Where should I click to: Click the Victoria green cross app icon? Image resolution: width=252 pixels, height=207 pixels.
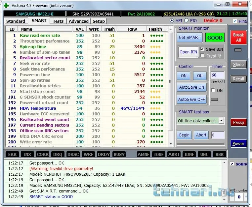6,6
